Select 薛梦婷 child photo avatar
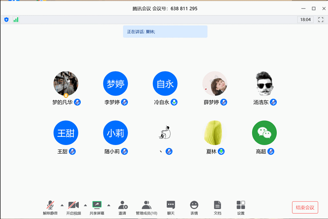Screen dimensions: 328x219 [214, 84]
